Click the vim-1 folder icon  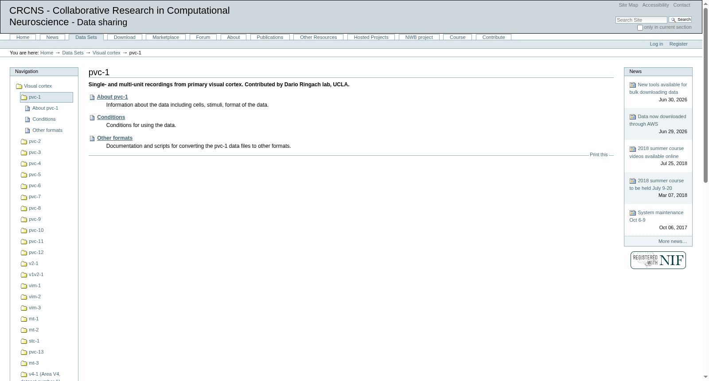[x=24, y=286]
